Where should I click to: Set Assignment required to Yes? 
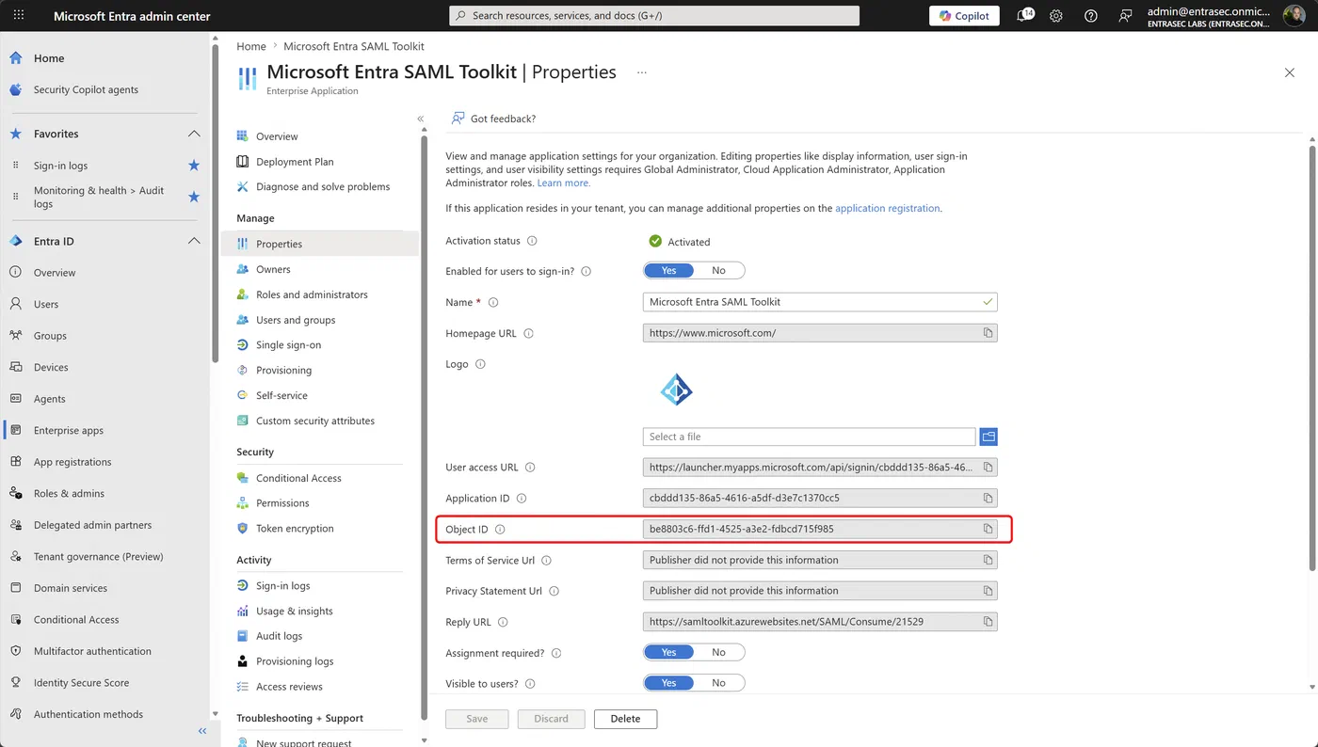tap(668, 653)
